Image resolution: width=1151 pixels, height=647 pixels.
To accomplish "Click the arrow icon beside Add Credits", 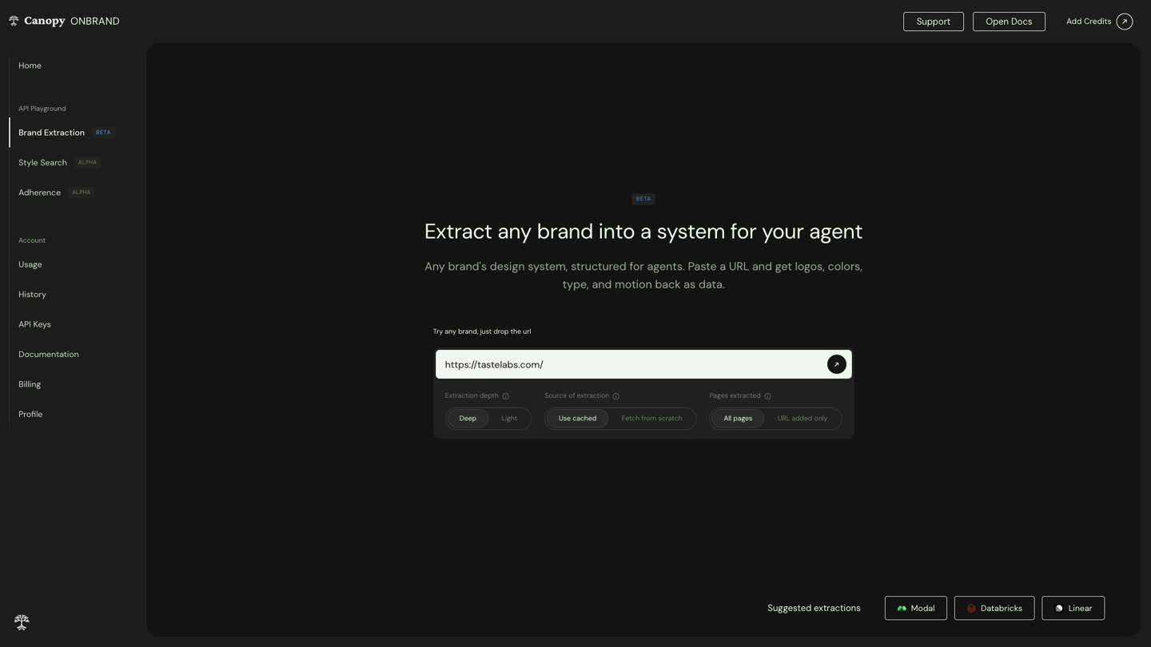I will 1125,22.
